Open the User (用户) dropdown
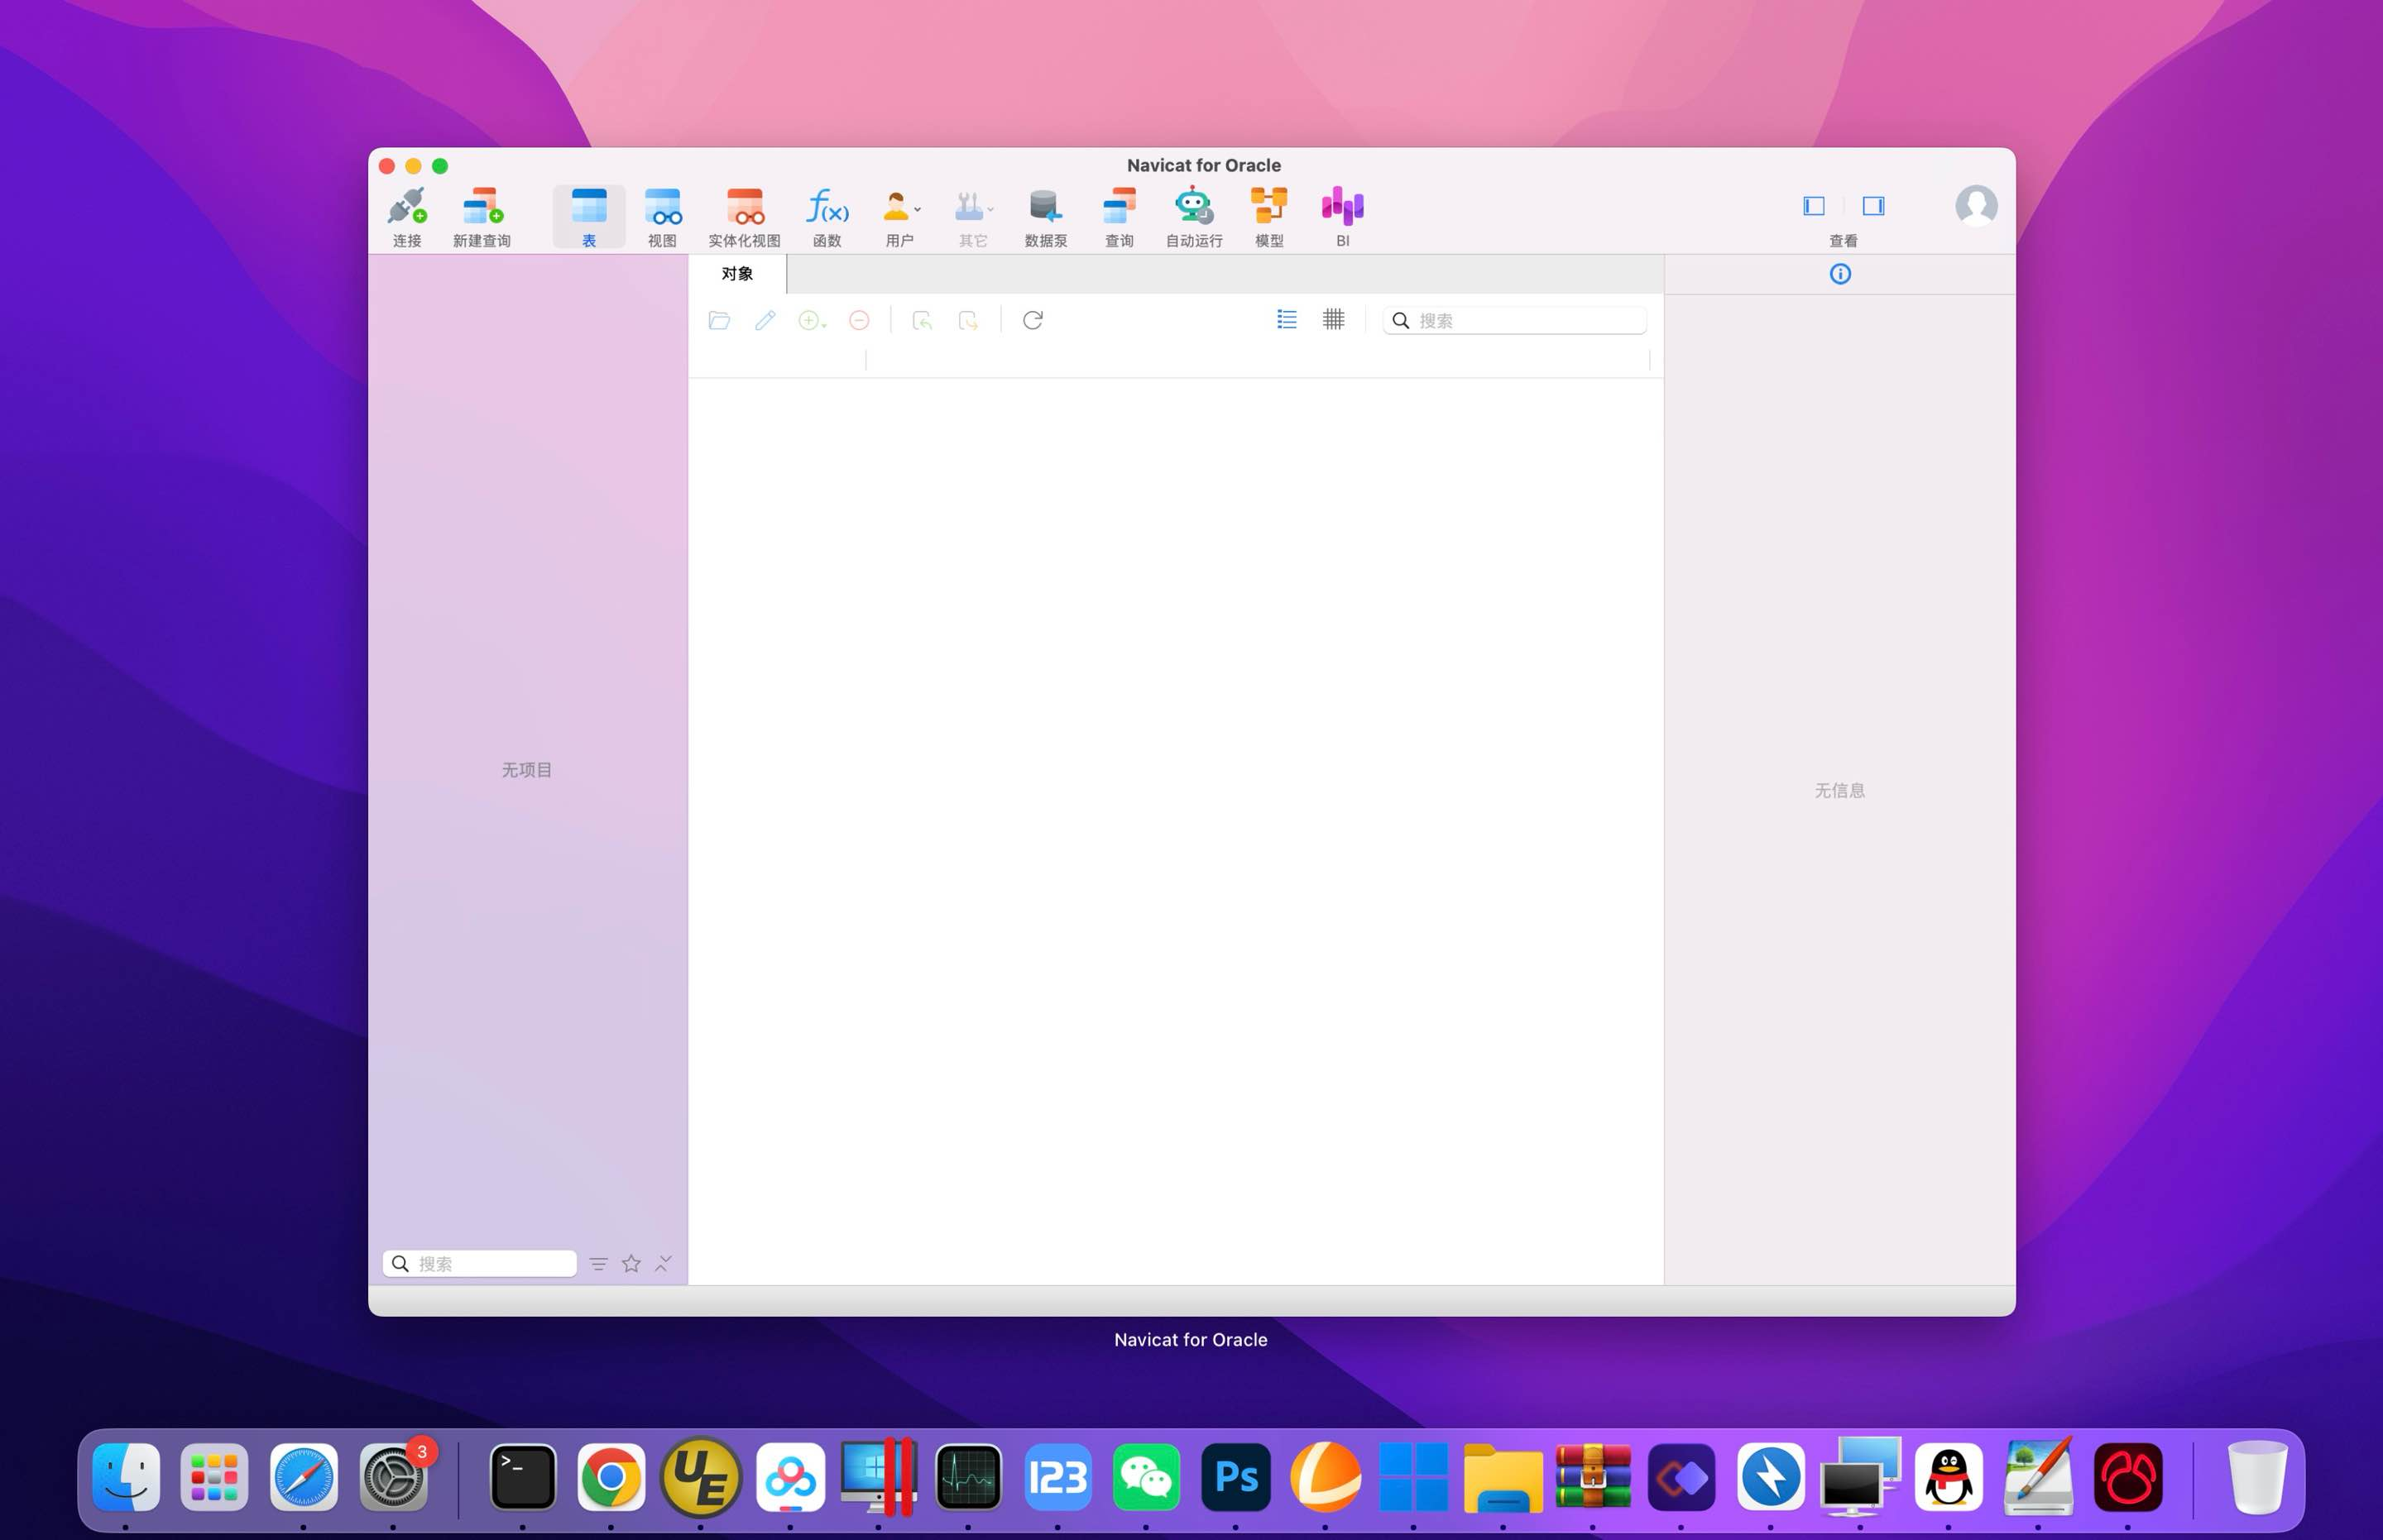Screen dimensions: 2383x1540 (x=900, y=207)
